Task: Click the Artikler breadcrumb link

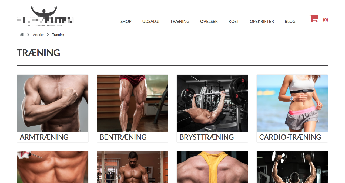Action: tap(38, 35)
